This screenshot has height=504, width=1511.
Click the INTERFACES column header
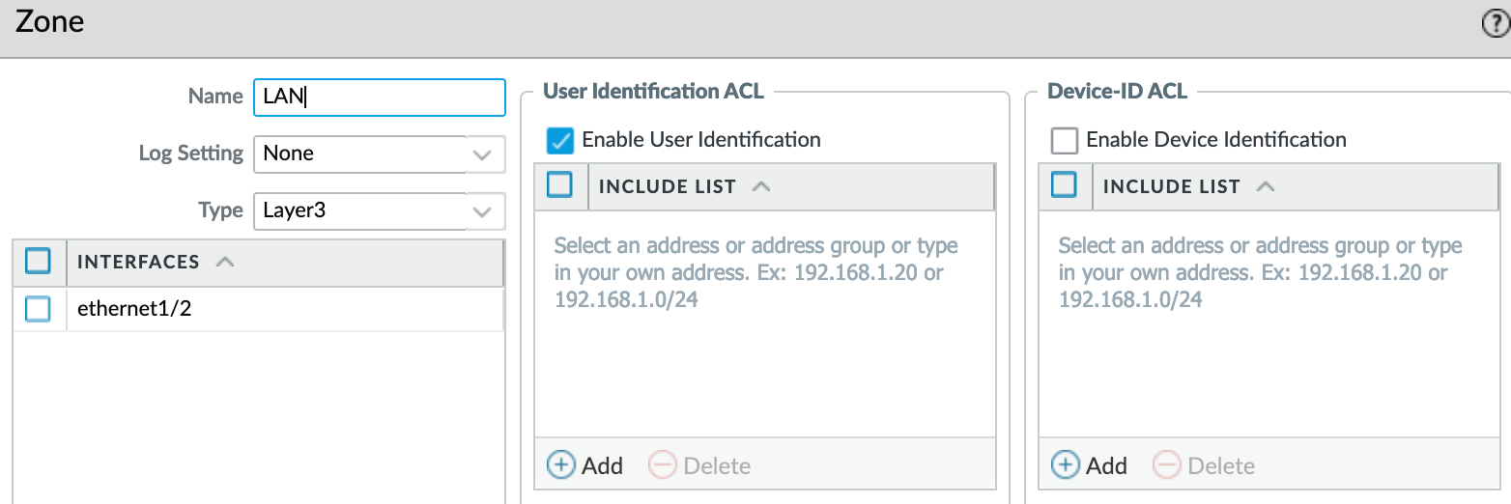(x=138, y=262)
